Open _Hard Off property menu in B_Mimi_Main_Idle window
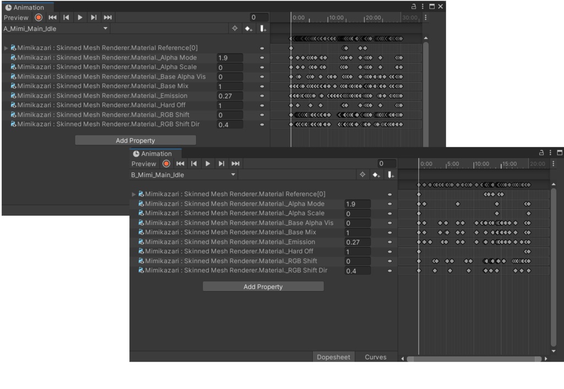This screenshot has width=564, height=389. coord(389,251)
